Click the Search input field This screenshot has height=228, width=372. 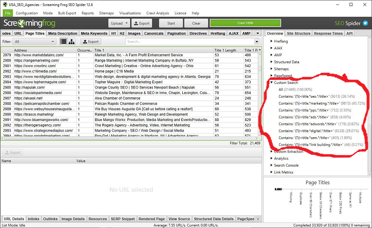pyautogui.click(x=190, y=41)
